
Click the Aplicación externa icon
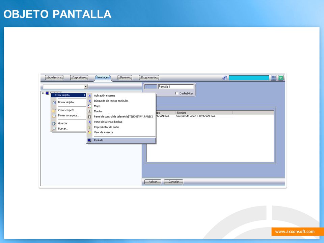(x=89, y=96)
